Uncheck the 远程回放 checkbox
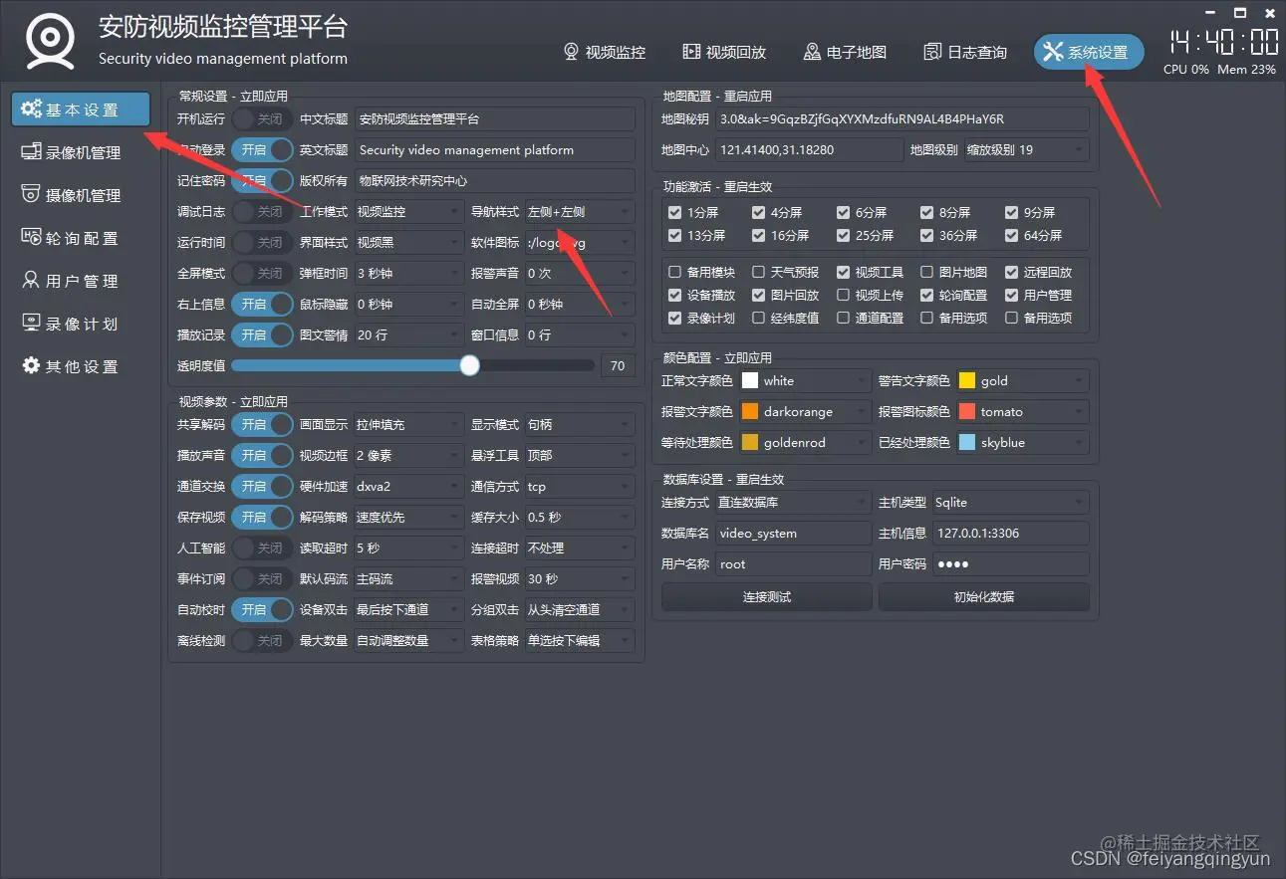 (x=1012, y=272)
